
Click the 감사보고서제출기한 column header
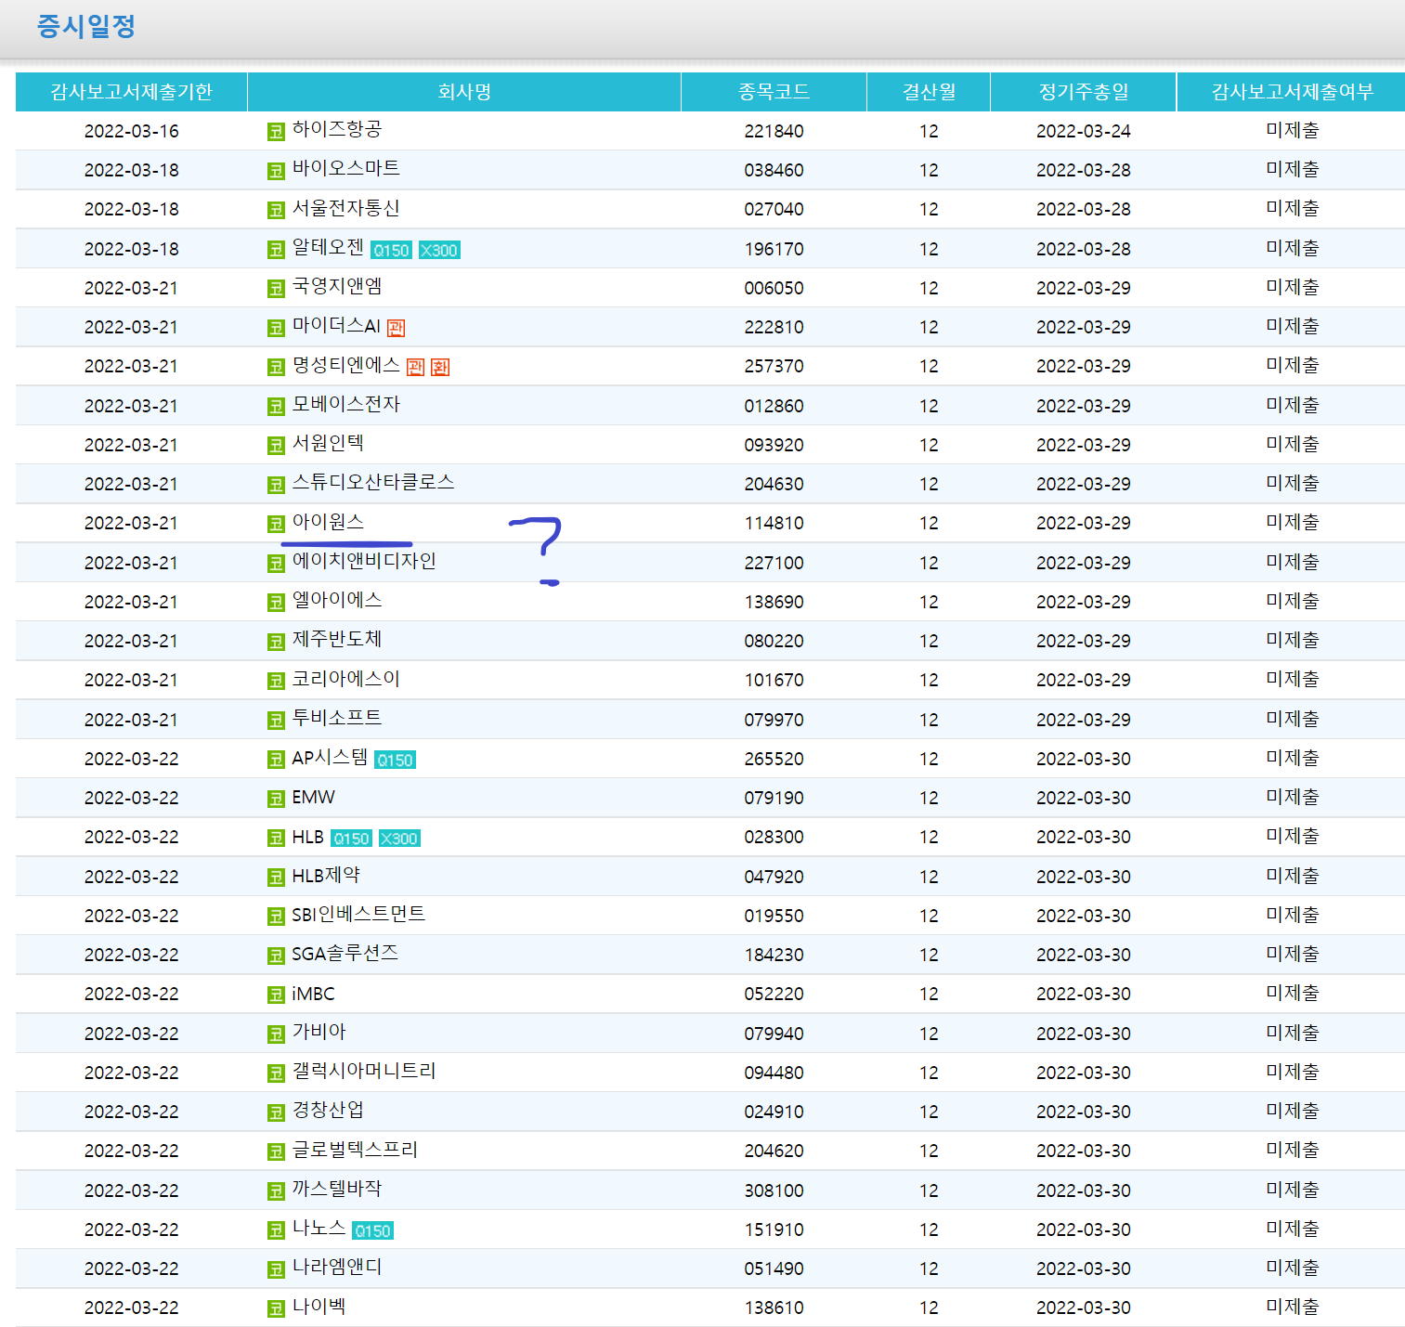coord(131,92)
